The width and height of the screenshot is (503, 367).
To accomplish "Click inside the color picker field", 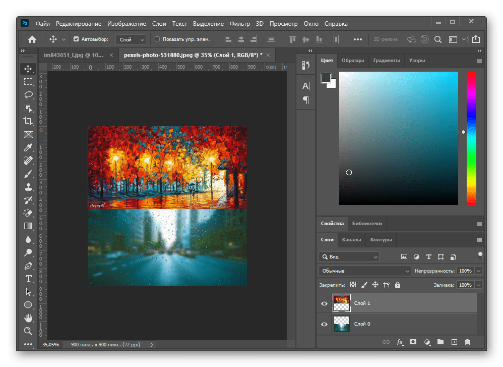I will coord(399,138).
